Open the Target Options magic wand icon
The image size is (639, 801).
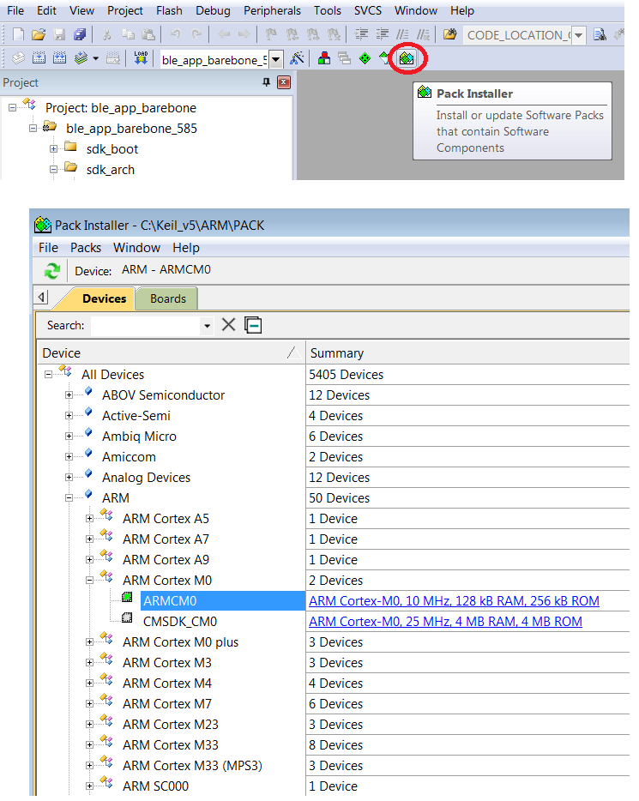pos(297,58)
